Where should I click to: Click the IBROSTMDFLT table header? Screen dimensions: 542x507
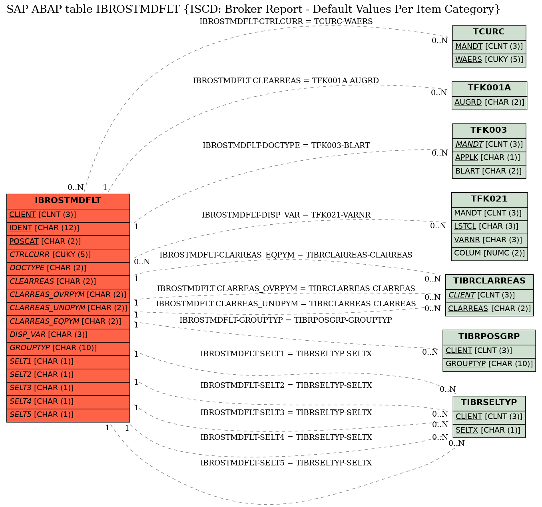pyautogui.click(x=68, y=201)
